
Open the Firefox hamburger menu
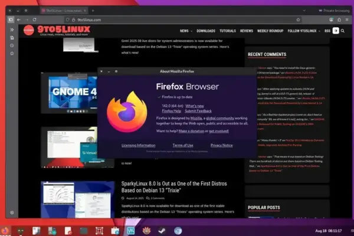[347, 20]
